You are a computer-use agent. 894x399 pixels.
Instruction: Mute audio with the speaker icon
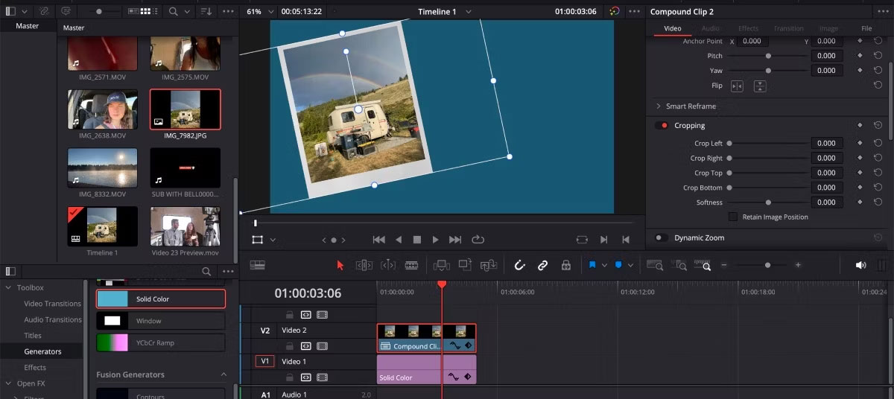coord(860,265)
